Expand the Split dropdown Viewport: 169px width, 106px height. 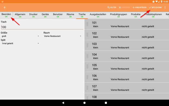click(x=20, y=44)
